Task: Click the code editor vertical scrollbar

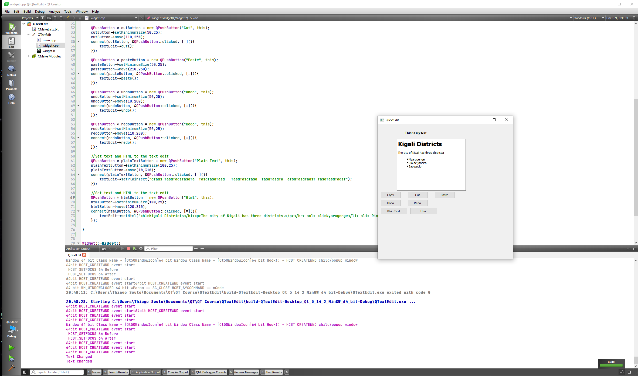Action: tap(635, 158)
